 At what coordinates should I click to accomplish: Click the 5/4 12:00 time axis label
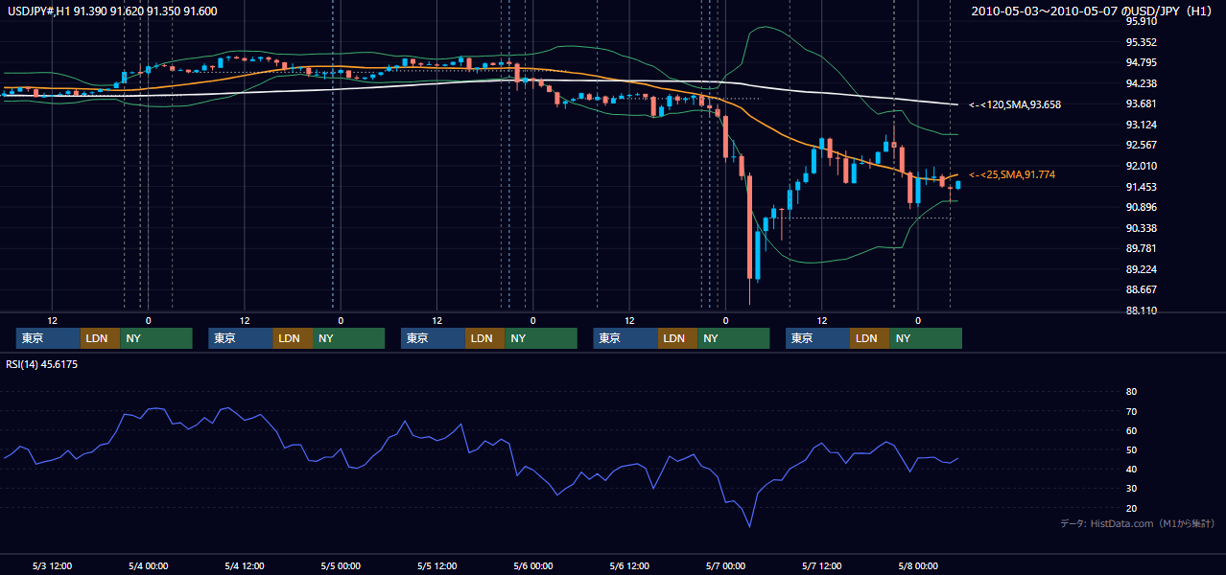244,566
